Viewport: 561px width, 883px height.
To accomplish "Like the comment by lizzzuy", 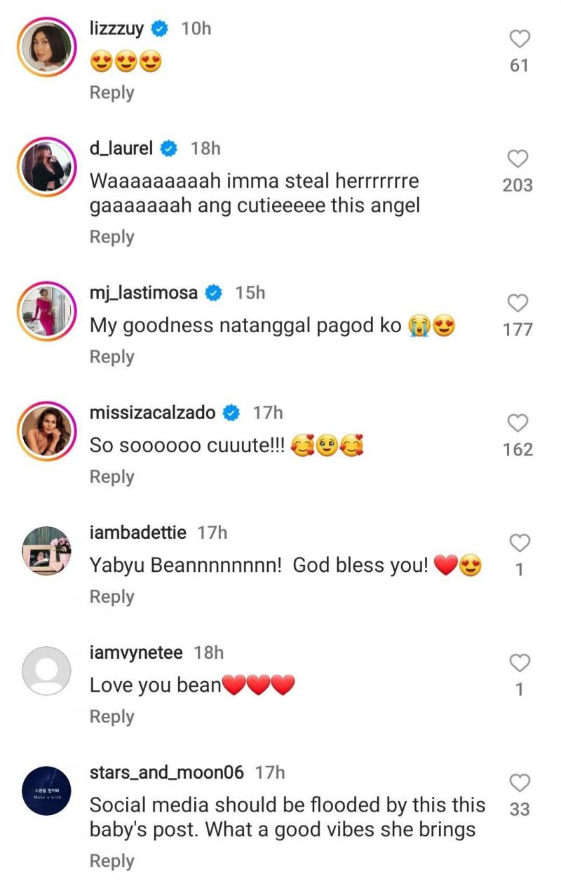I will [519, 39].
